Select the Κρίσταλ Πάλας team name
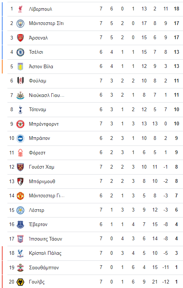 (45, 253)
